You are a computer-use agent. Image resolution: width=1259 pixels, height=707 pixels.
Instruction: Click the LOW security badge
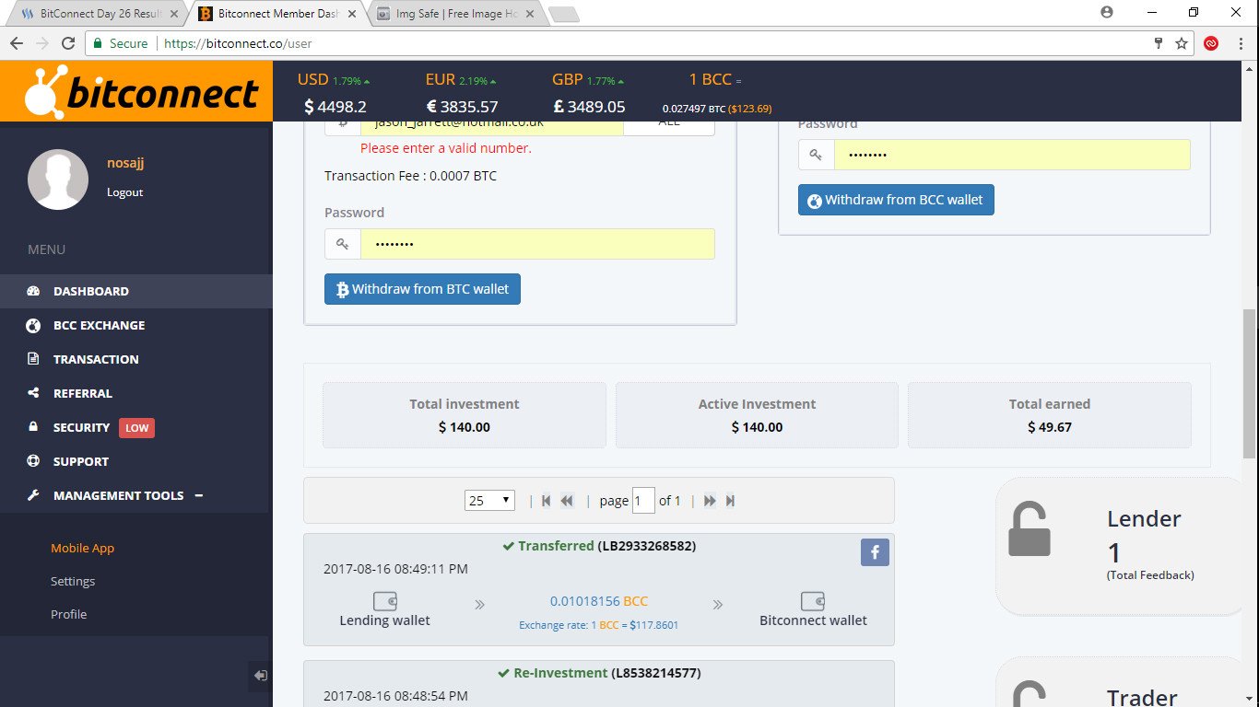pyautogui.click(x=137, y=428)
